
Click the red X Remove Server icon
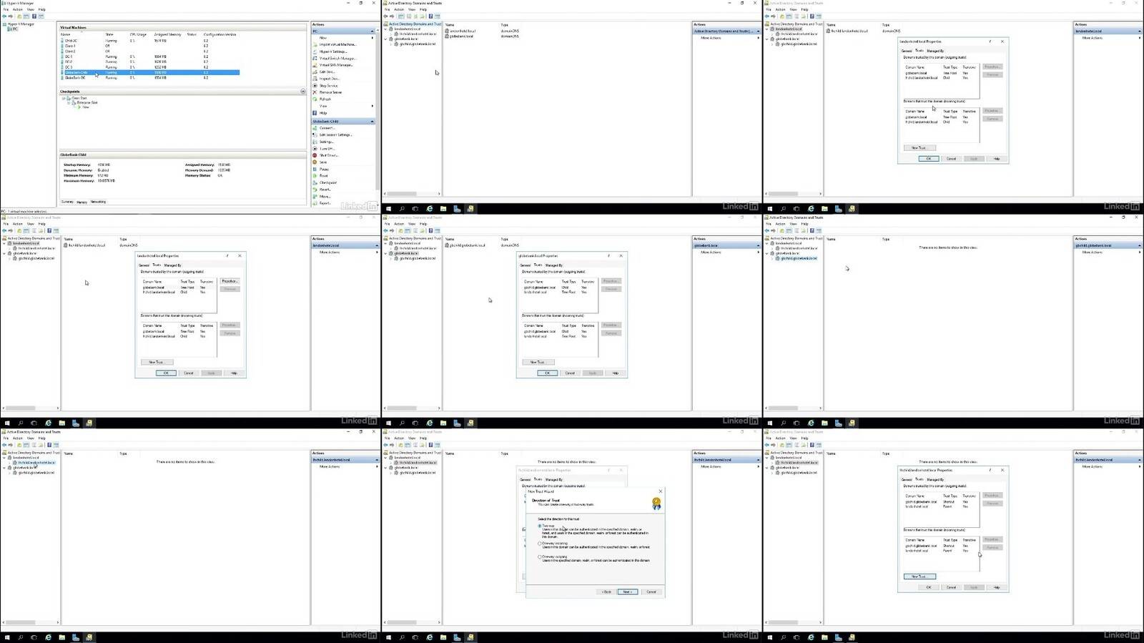coord(315,92)
